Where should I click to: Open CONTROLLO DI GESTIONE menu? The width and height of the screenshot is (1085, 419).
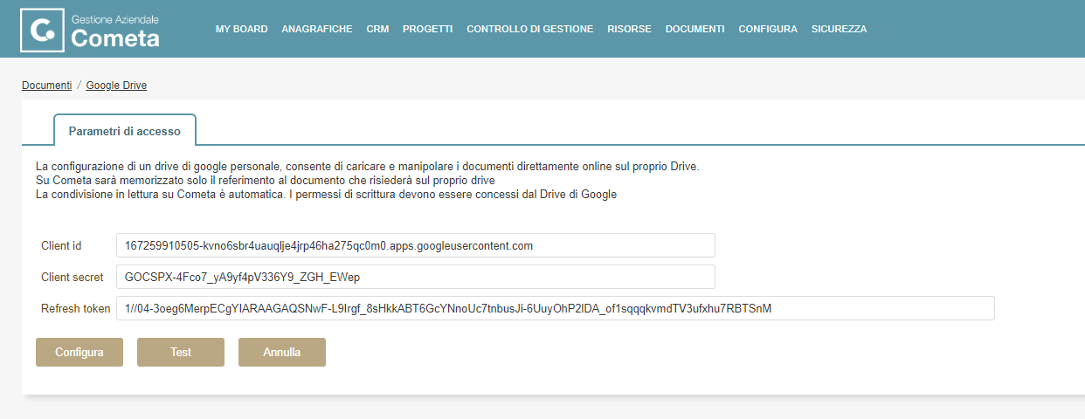[x=529, y=29]
